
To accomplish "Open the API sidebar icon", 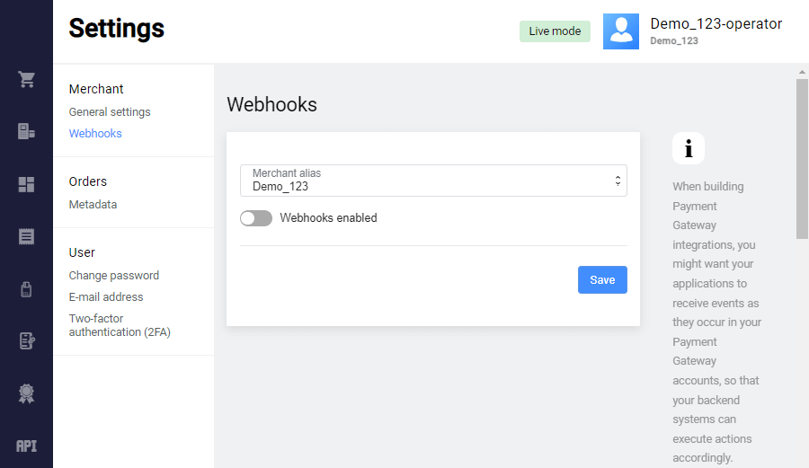I will click(26, 446).
